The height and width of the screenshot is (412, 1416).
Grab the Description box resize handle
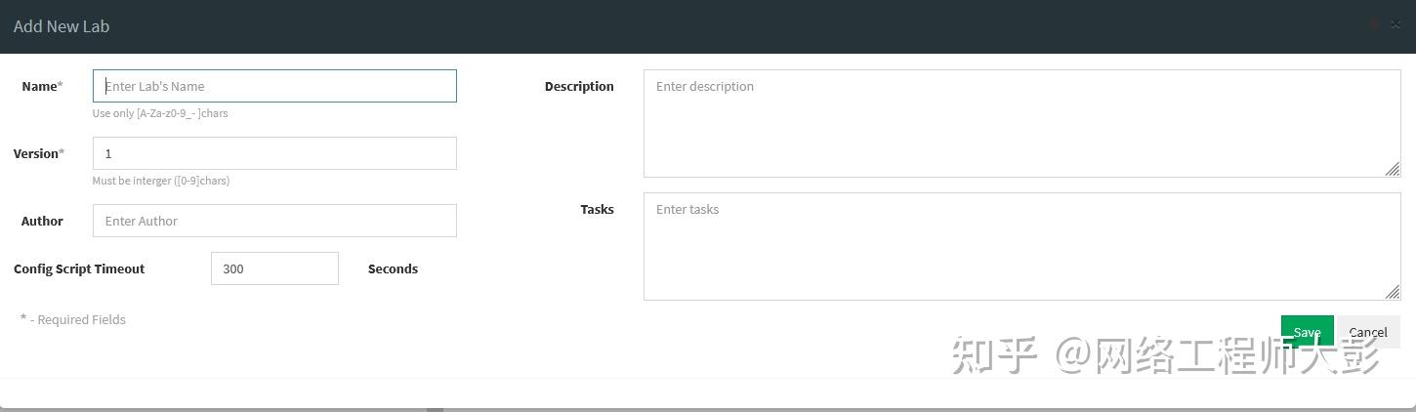(1393, 169)
